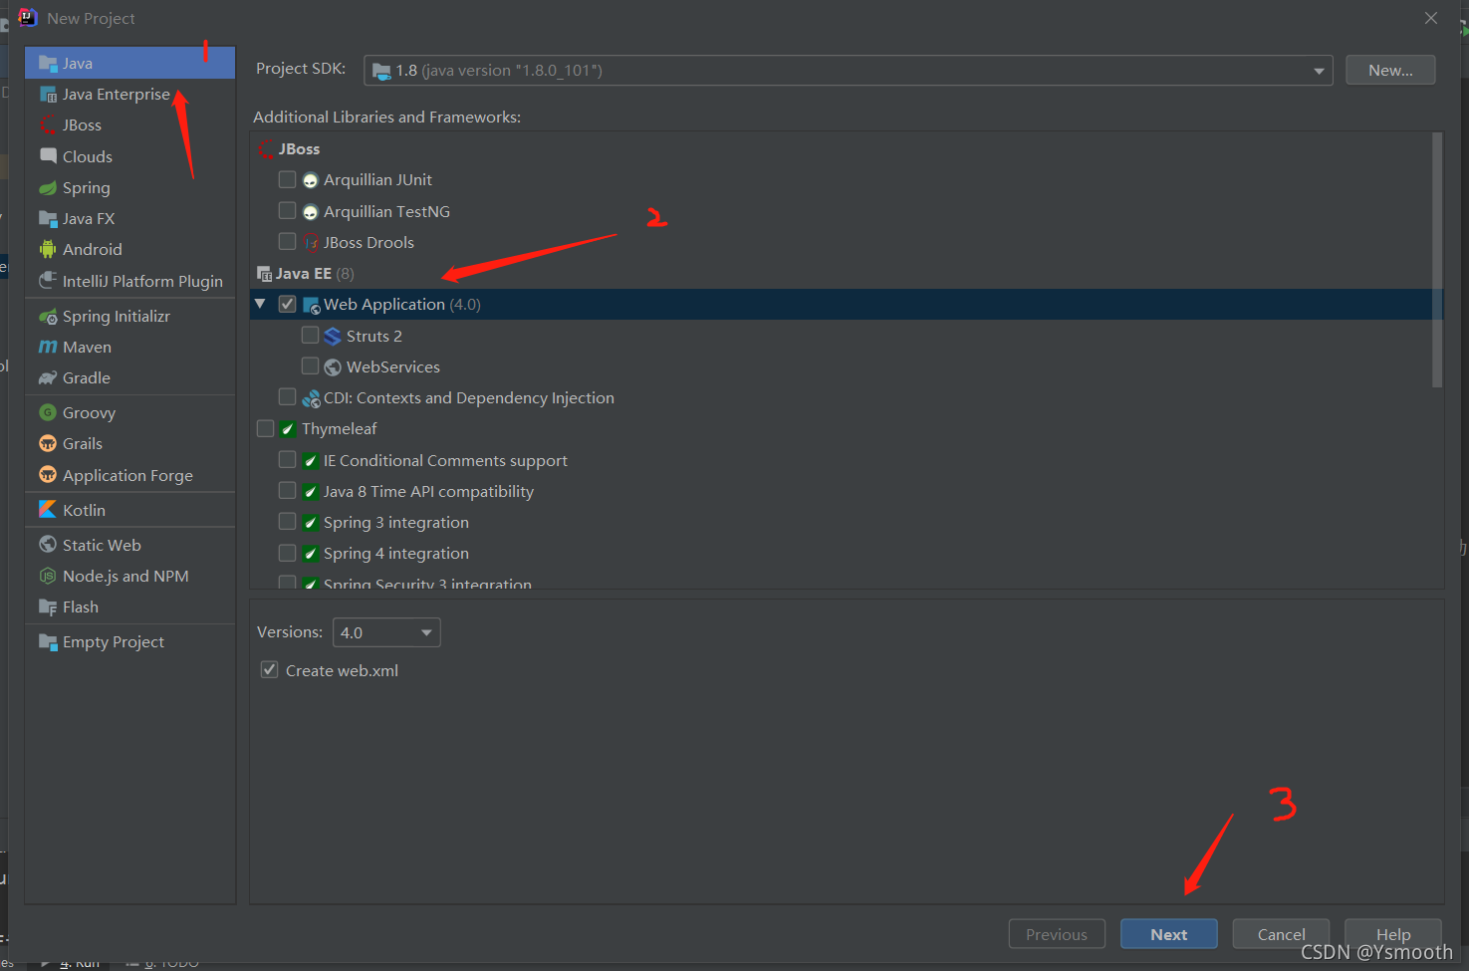
Task: Click the IntelliJ Platform Plugin icon
Action: coord(48,282)
